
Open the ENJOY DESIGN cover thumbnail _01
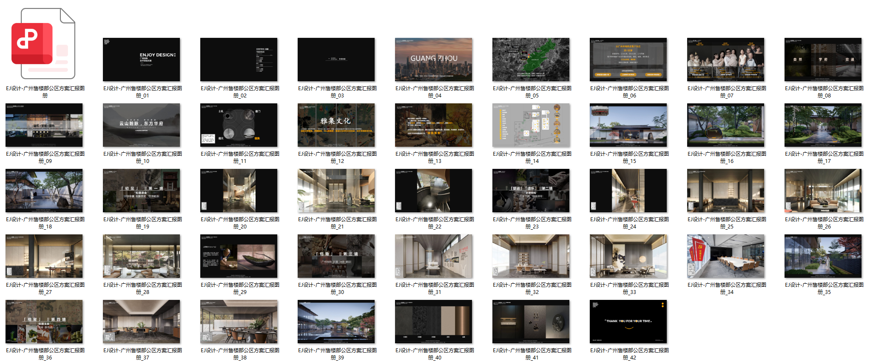[141, 60]
